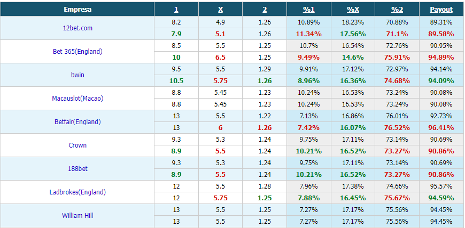Select the 18.23% draw probability cell

click(x=353, y=22)
